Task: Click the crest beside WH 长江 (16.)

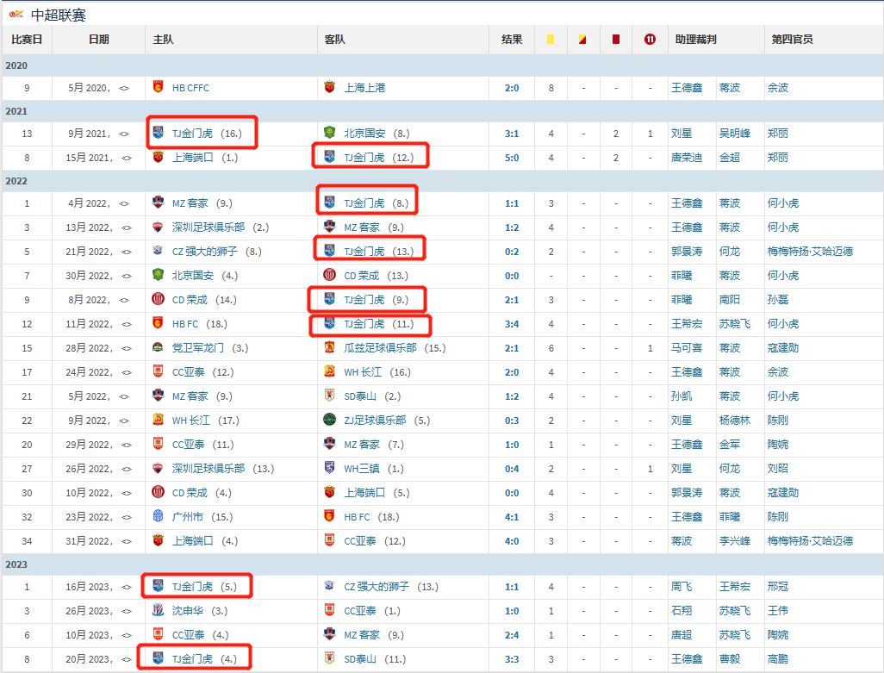Action: click(x=330, y=372)
